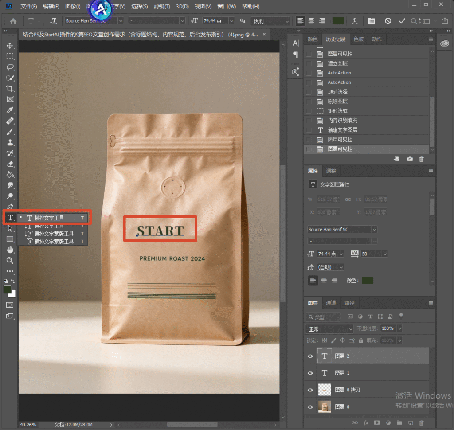This screenshot has height=430, width=454.
Task: Open the blend mode 正常 dropdown
Action: (329, 329)
